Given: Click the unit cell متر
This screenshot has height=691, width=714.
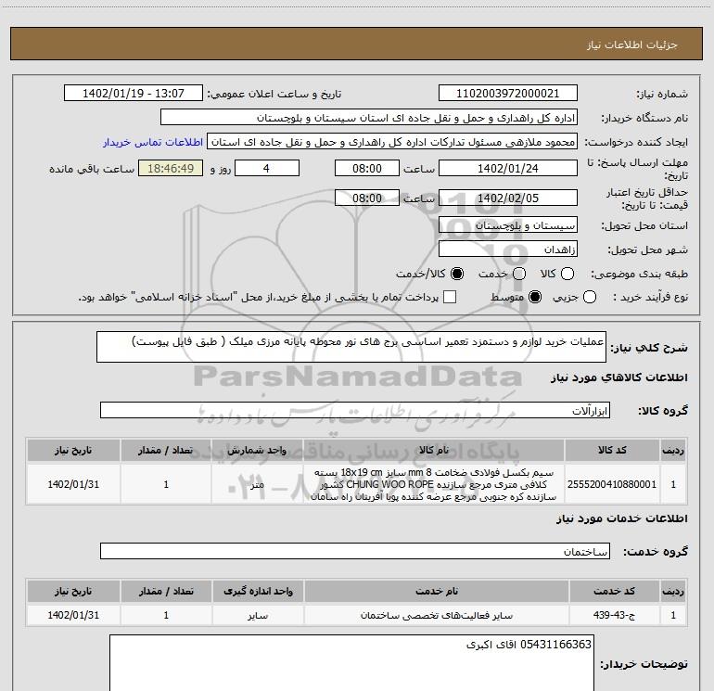Looking at the screenshot, I should tap(257, 484).
